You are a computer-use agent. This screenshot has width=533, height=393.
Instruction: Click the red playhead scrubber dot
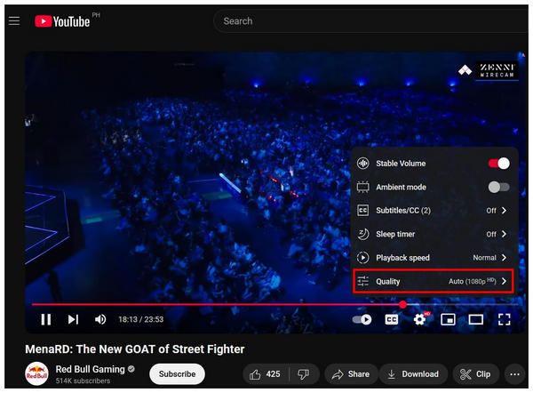[402, 305]
